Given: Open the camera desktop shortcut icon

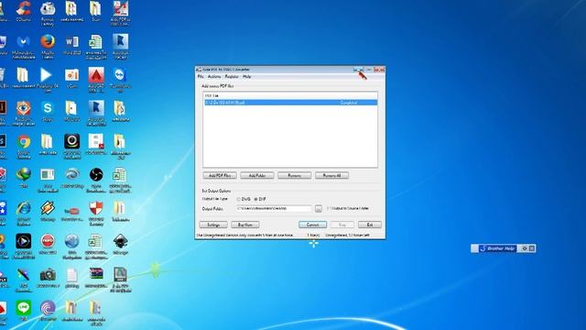Looking at the screenshot, I should click(48, 275).
